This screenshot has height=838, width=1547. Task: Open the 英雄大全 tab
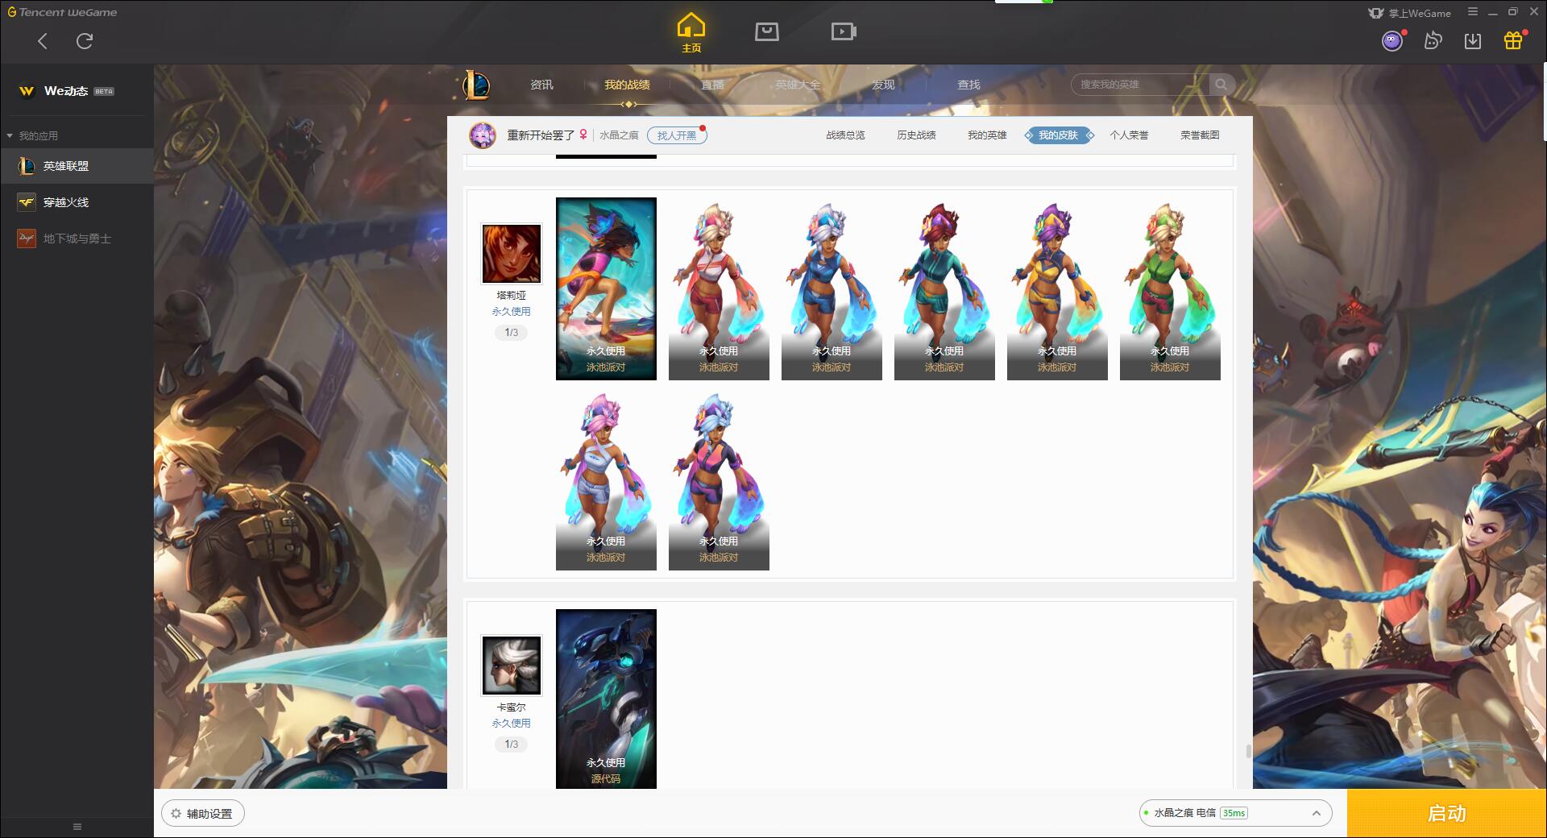(798, 85)
